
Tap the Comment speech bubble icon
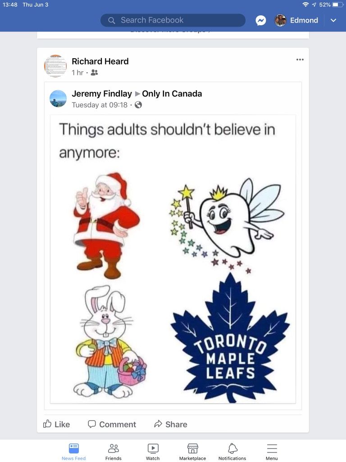click(92, 424)
